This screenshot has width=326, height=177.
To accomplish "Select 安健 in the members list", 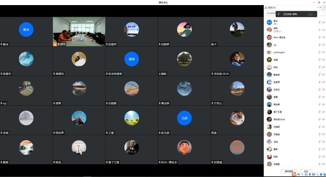I will pos(276,60).
